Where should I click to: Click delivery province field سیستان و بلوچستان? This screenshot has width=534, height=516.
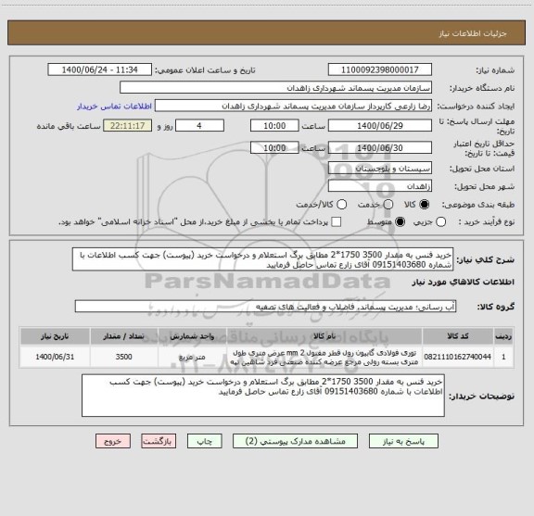pyautogui.click(x=380, y=169)
